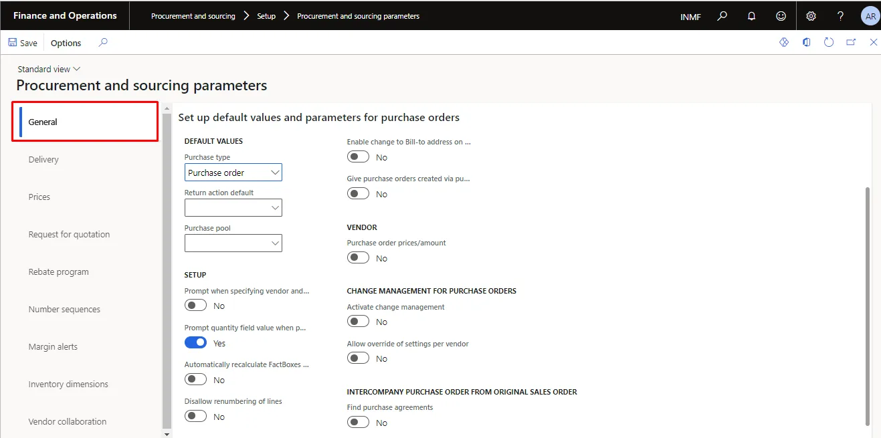Toggle Find purchase agreements switch
The width and height of the screenshot is (881, 438).
tap(358, 422)
